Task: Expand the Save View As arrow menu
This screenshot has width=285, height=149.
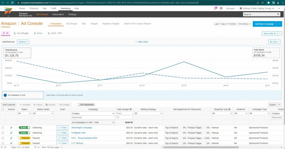Action: (280, 33)
